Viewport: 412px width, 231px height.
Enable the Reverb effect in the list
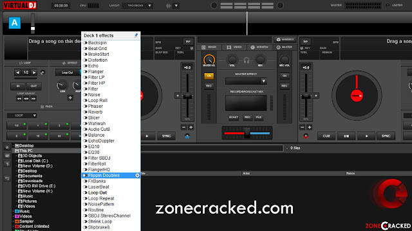pyautogui.click(x=95, y=112)
